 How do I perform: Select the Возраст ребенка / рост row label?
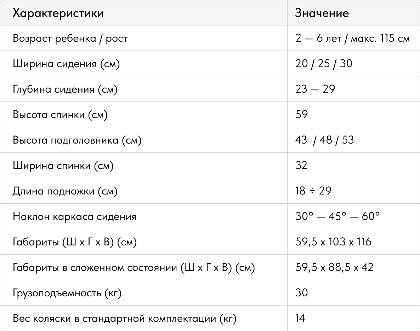pyautogui.click(x=70, y=39)
